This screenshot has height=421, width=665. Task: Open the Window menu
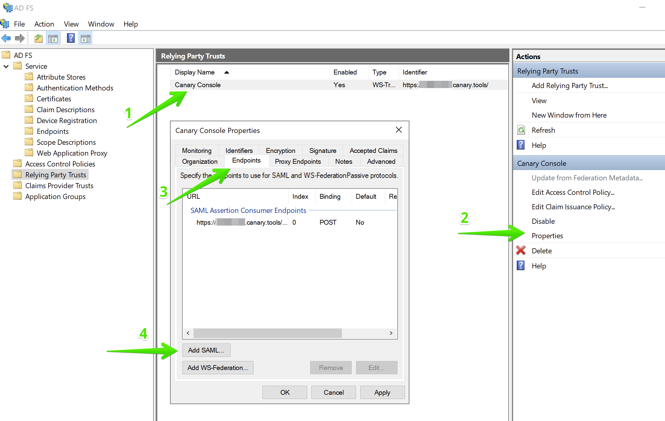point(101,24)
